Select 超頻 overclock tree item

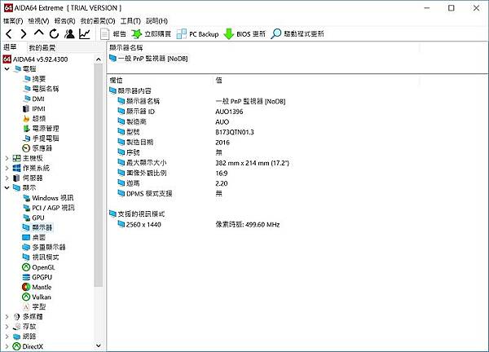pos(34,118)
